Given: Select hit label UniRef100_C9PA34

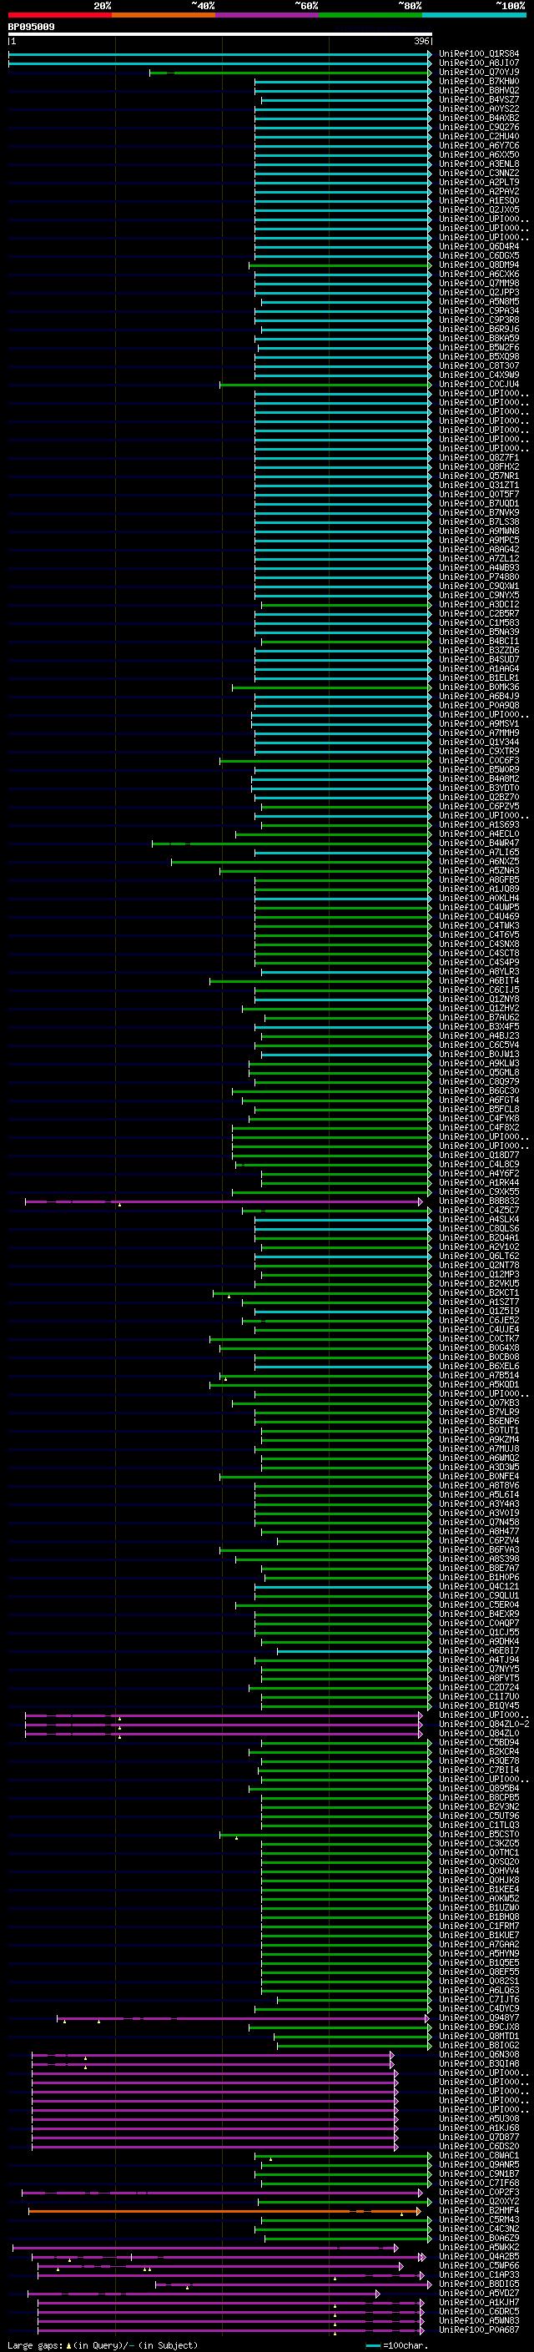Looking at the screenshot, I should click(x=479, y=310).
